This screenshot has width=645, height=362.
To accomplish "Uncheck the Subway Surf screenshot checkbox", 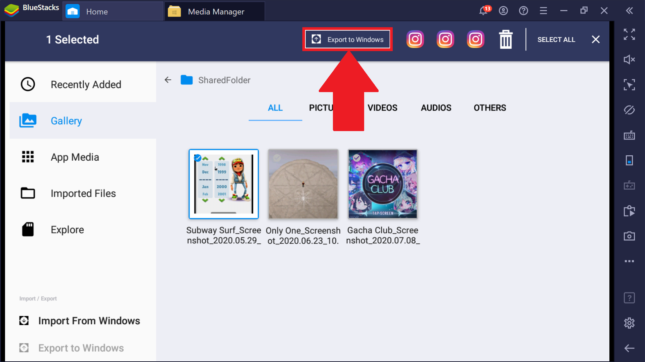I will point(198,158).
